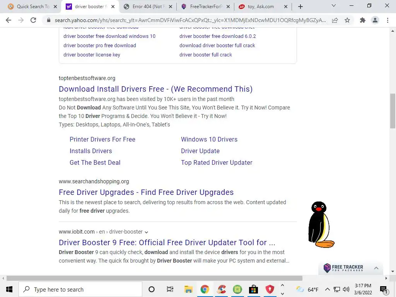The height and width of the screenshot is (297, 396).
Task: Click vertical scrollbar down arrow
Action: coord(393,271)
